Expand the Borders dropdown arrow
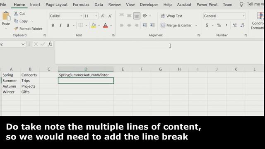 coord(87,26)
